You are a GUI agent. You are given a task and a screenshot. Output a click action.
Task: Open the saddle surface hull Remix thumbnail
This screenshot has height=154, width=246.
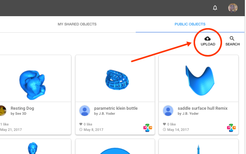[200, 80]
